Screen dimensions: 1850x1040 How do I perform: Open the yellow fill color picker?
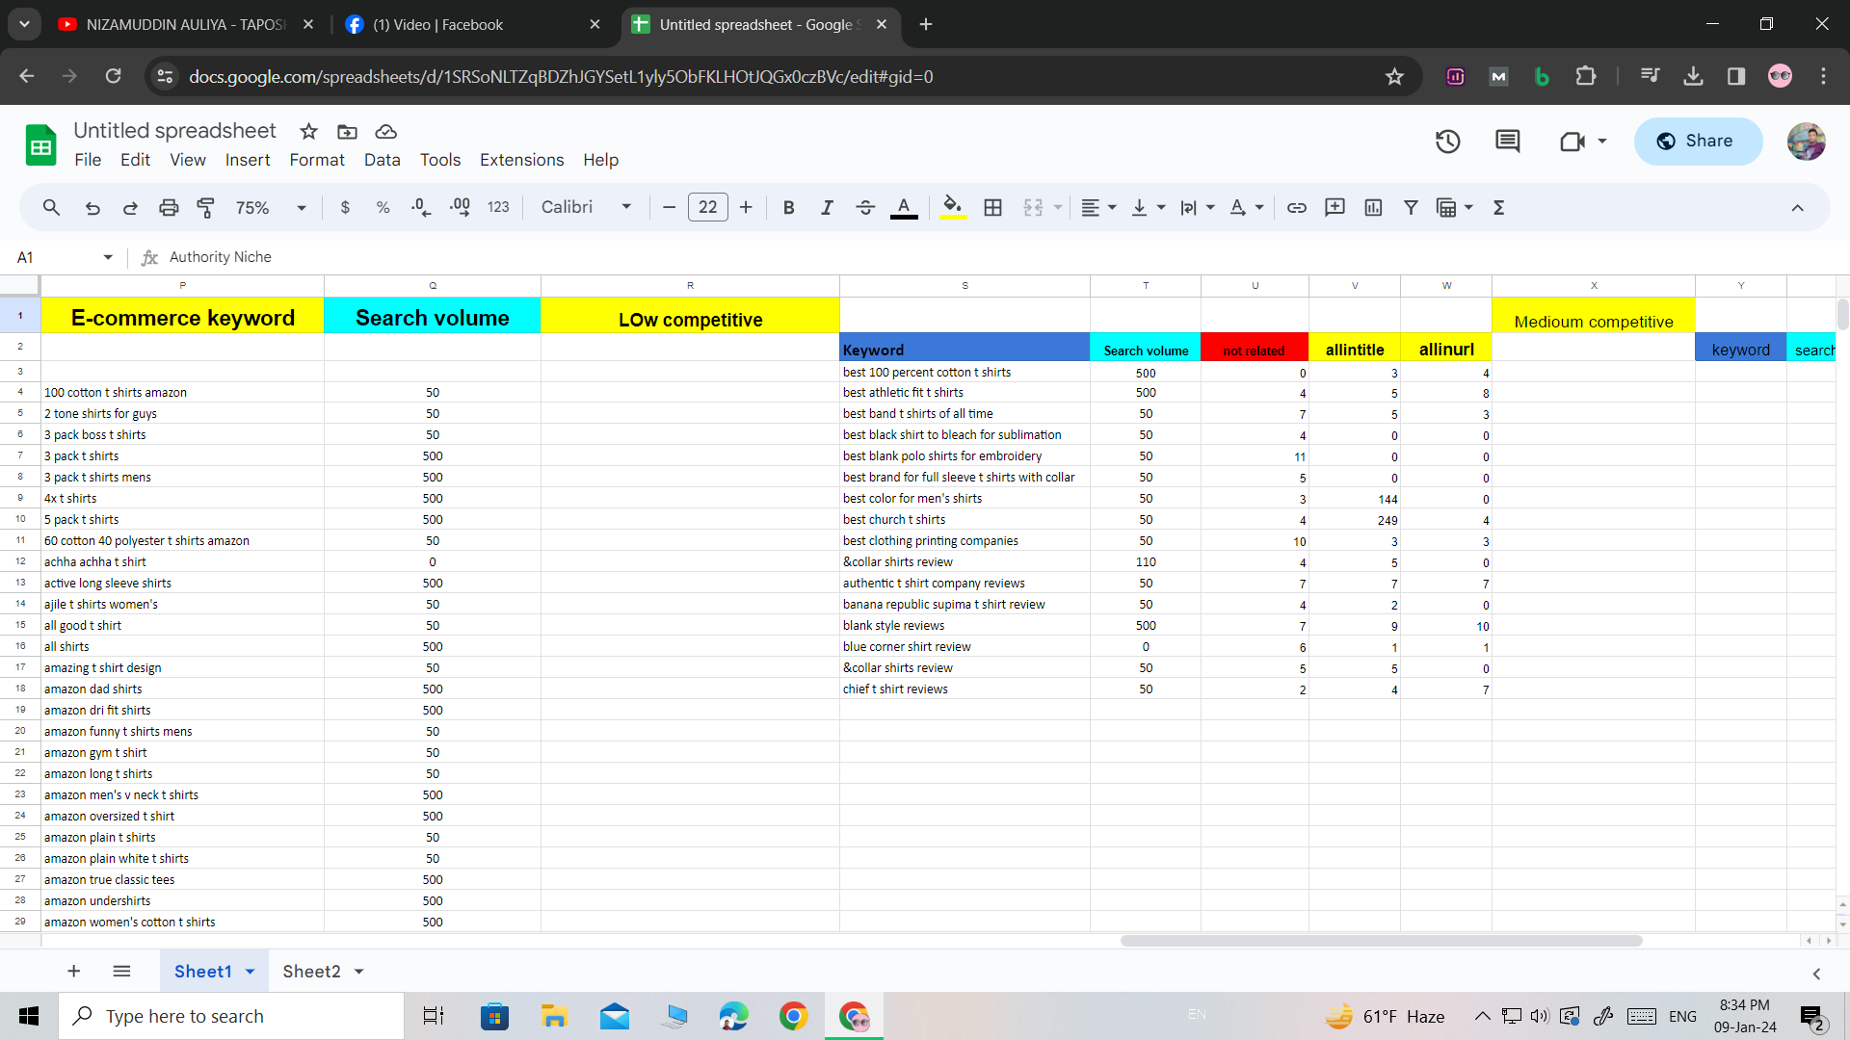pos(952,207)
